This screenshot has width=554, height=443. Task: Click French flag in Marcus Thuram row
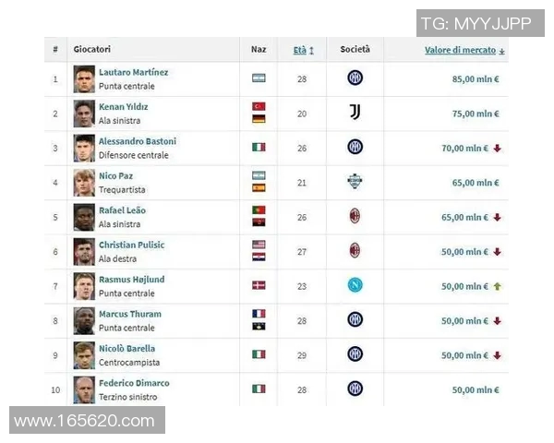coord(259,315)
